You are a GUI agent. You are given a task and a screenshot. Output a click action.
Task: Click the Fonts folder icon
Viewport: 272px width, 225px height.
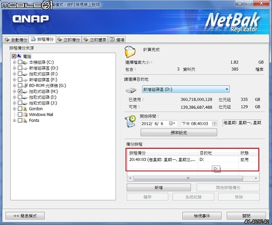coord(25,120)
